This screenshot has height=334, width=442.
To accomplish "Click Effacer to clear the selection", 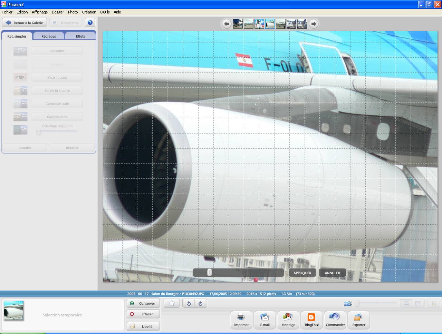I will [x=143, y=314].
